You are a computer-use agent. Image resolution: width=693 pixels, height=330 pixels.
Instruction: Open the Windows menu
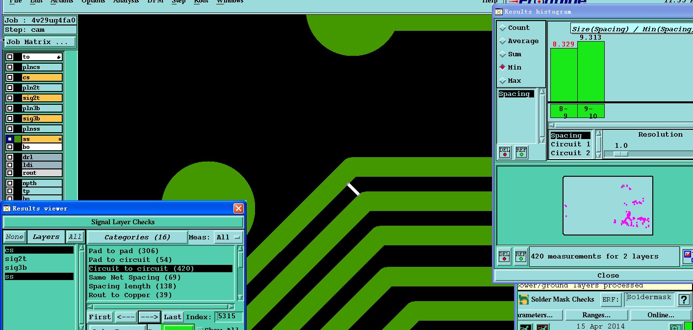point(230,1)
